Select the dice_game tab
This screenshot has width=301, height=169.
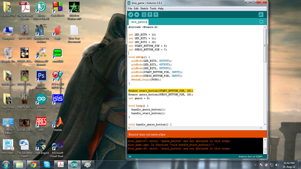pyautogui.click(x=139, y=22)
